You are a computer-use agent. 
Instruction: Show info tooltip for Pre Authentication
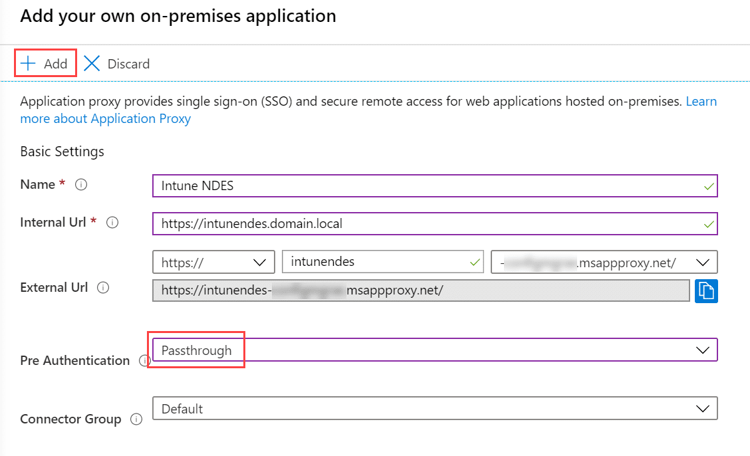(144, 360)
